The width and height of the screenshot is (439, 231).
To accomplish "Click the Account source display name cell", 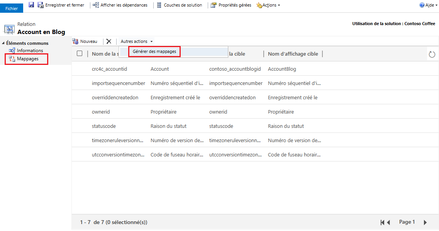I will pos(159,69).
